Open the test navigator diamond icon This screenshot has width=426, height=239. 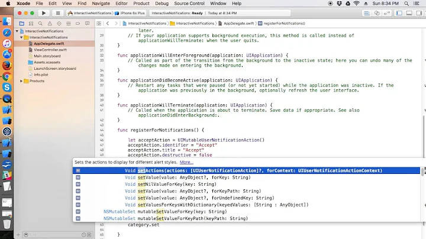click(x=59, y=24)
